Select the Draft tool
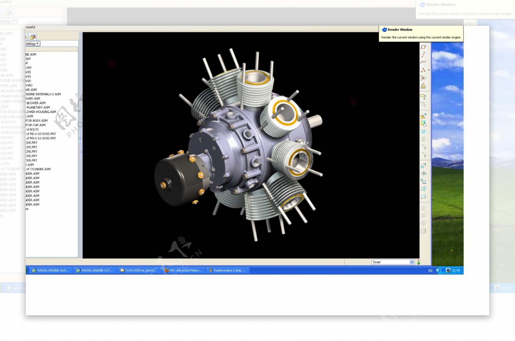 click(423, 155)
